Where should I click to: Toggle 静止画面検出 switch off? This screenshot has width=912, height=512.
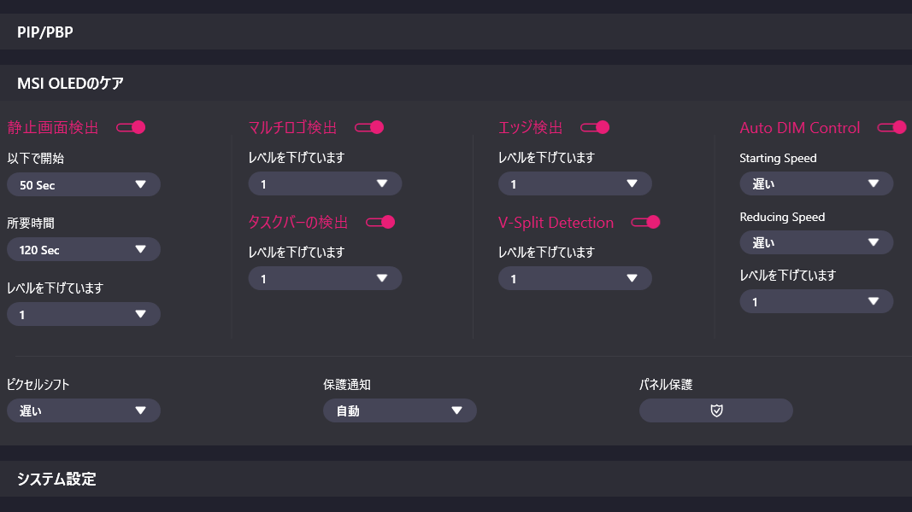pos(131,127)
